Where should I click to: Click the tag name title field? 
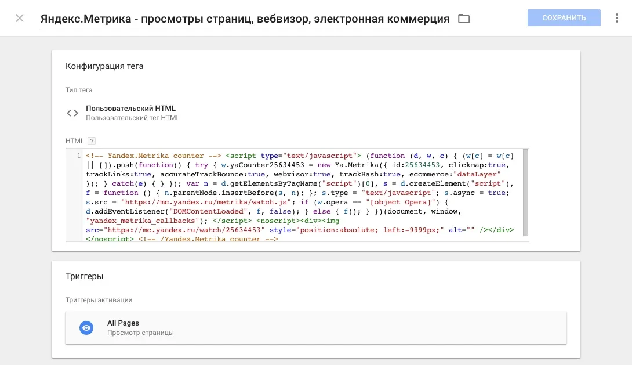pos(244,19)
